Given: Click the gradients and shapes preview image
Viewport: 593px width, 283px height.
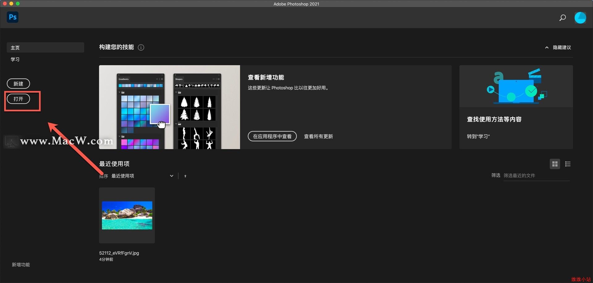Looking at the screenshot, I should click(x=169, y=107).
